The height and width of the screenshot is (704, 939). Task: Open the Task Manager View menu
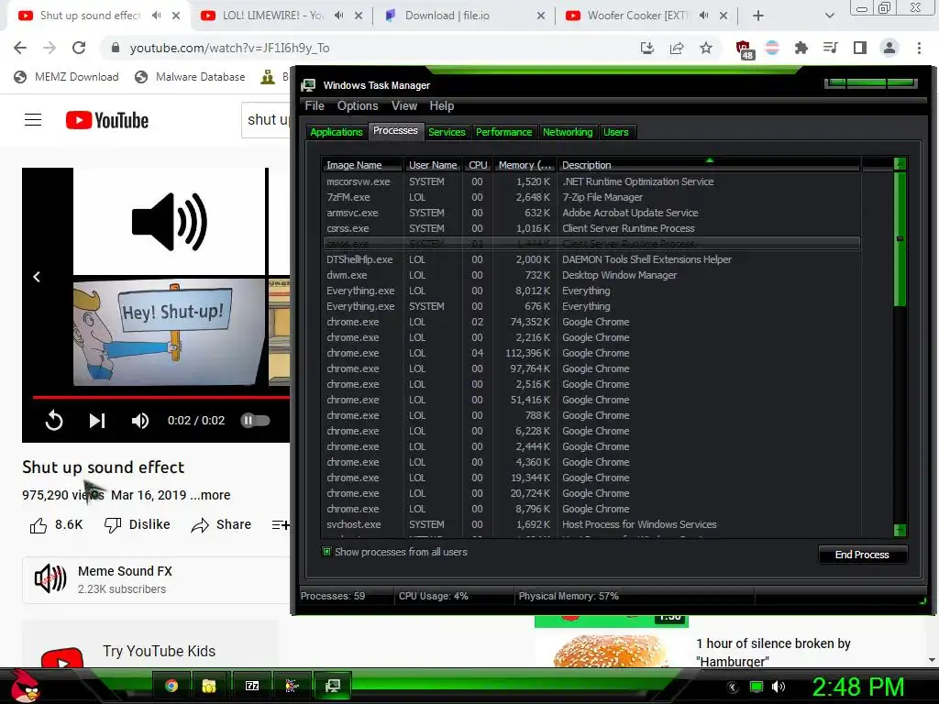point(404,106)
